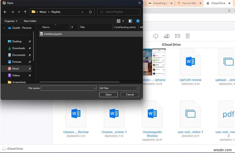The width and height of the screenshot is (235, 153).
Task: Switch to the Everything browser tab
Action: [x=160, y=3]
